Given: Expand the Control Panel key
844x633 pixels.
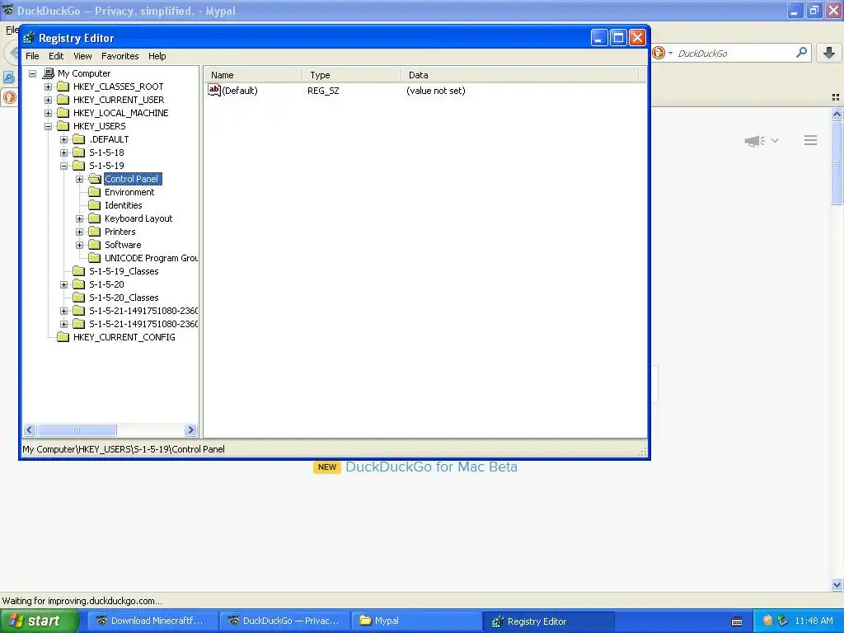Looking at the screenshot, I should coord(80,179).
